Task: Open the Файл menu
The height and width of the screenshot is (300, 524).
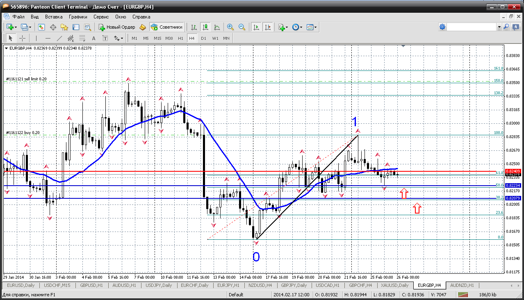Action: coord(18,17)
